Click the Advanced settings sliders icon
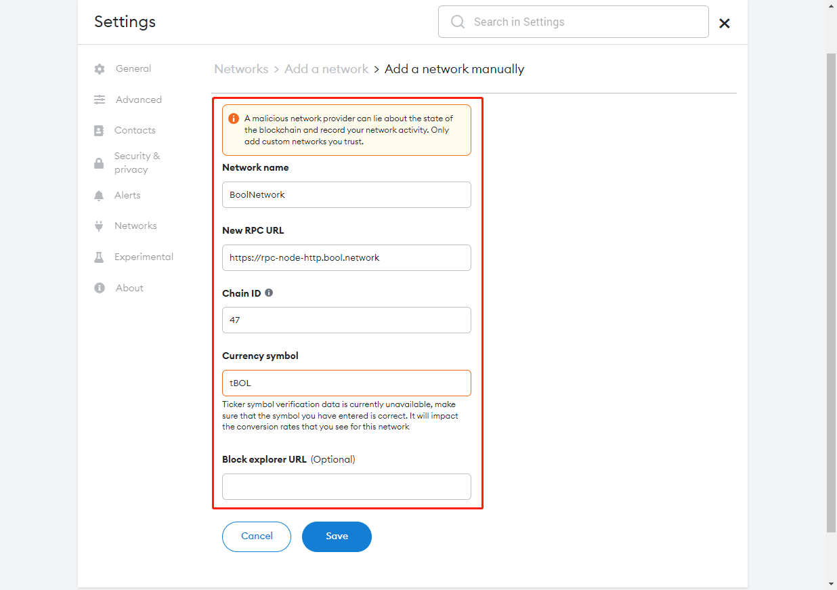 coord(99,100)
